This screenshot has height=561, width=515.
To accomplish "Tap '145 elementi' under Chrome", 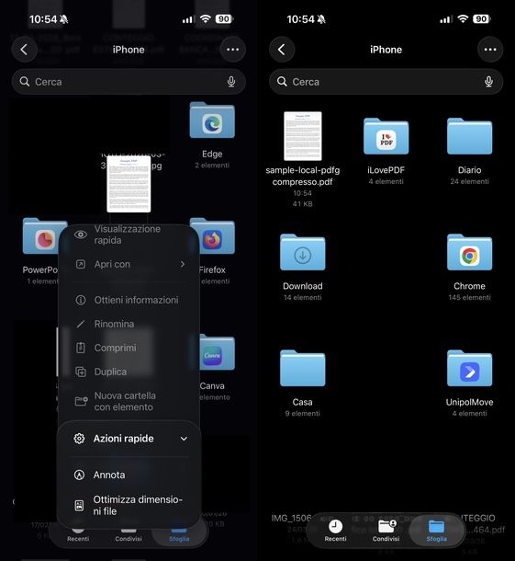I will 470,297.
